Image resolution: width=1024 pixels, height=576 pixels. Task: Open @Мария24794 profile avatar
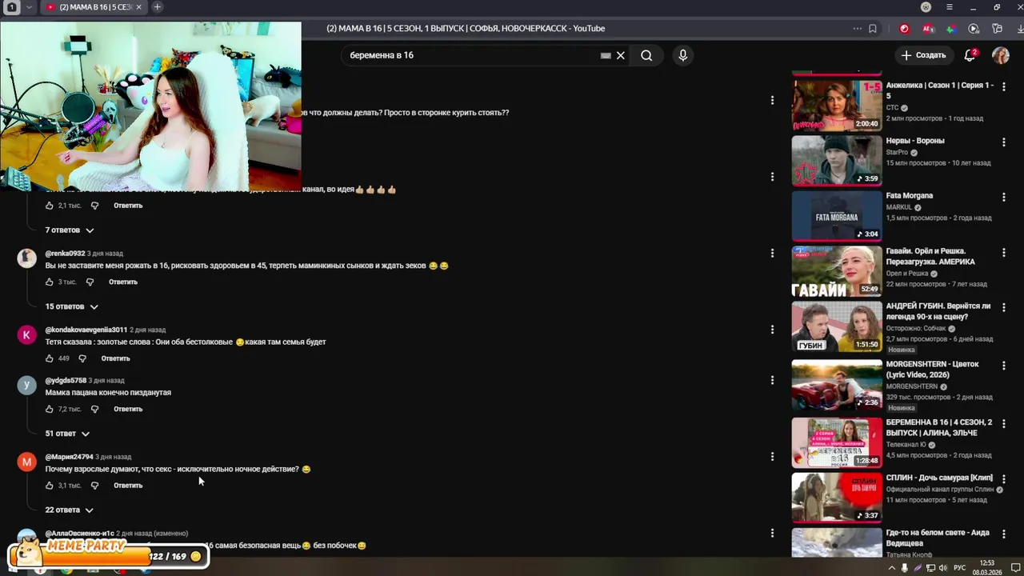click(x=27, y=462)
